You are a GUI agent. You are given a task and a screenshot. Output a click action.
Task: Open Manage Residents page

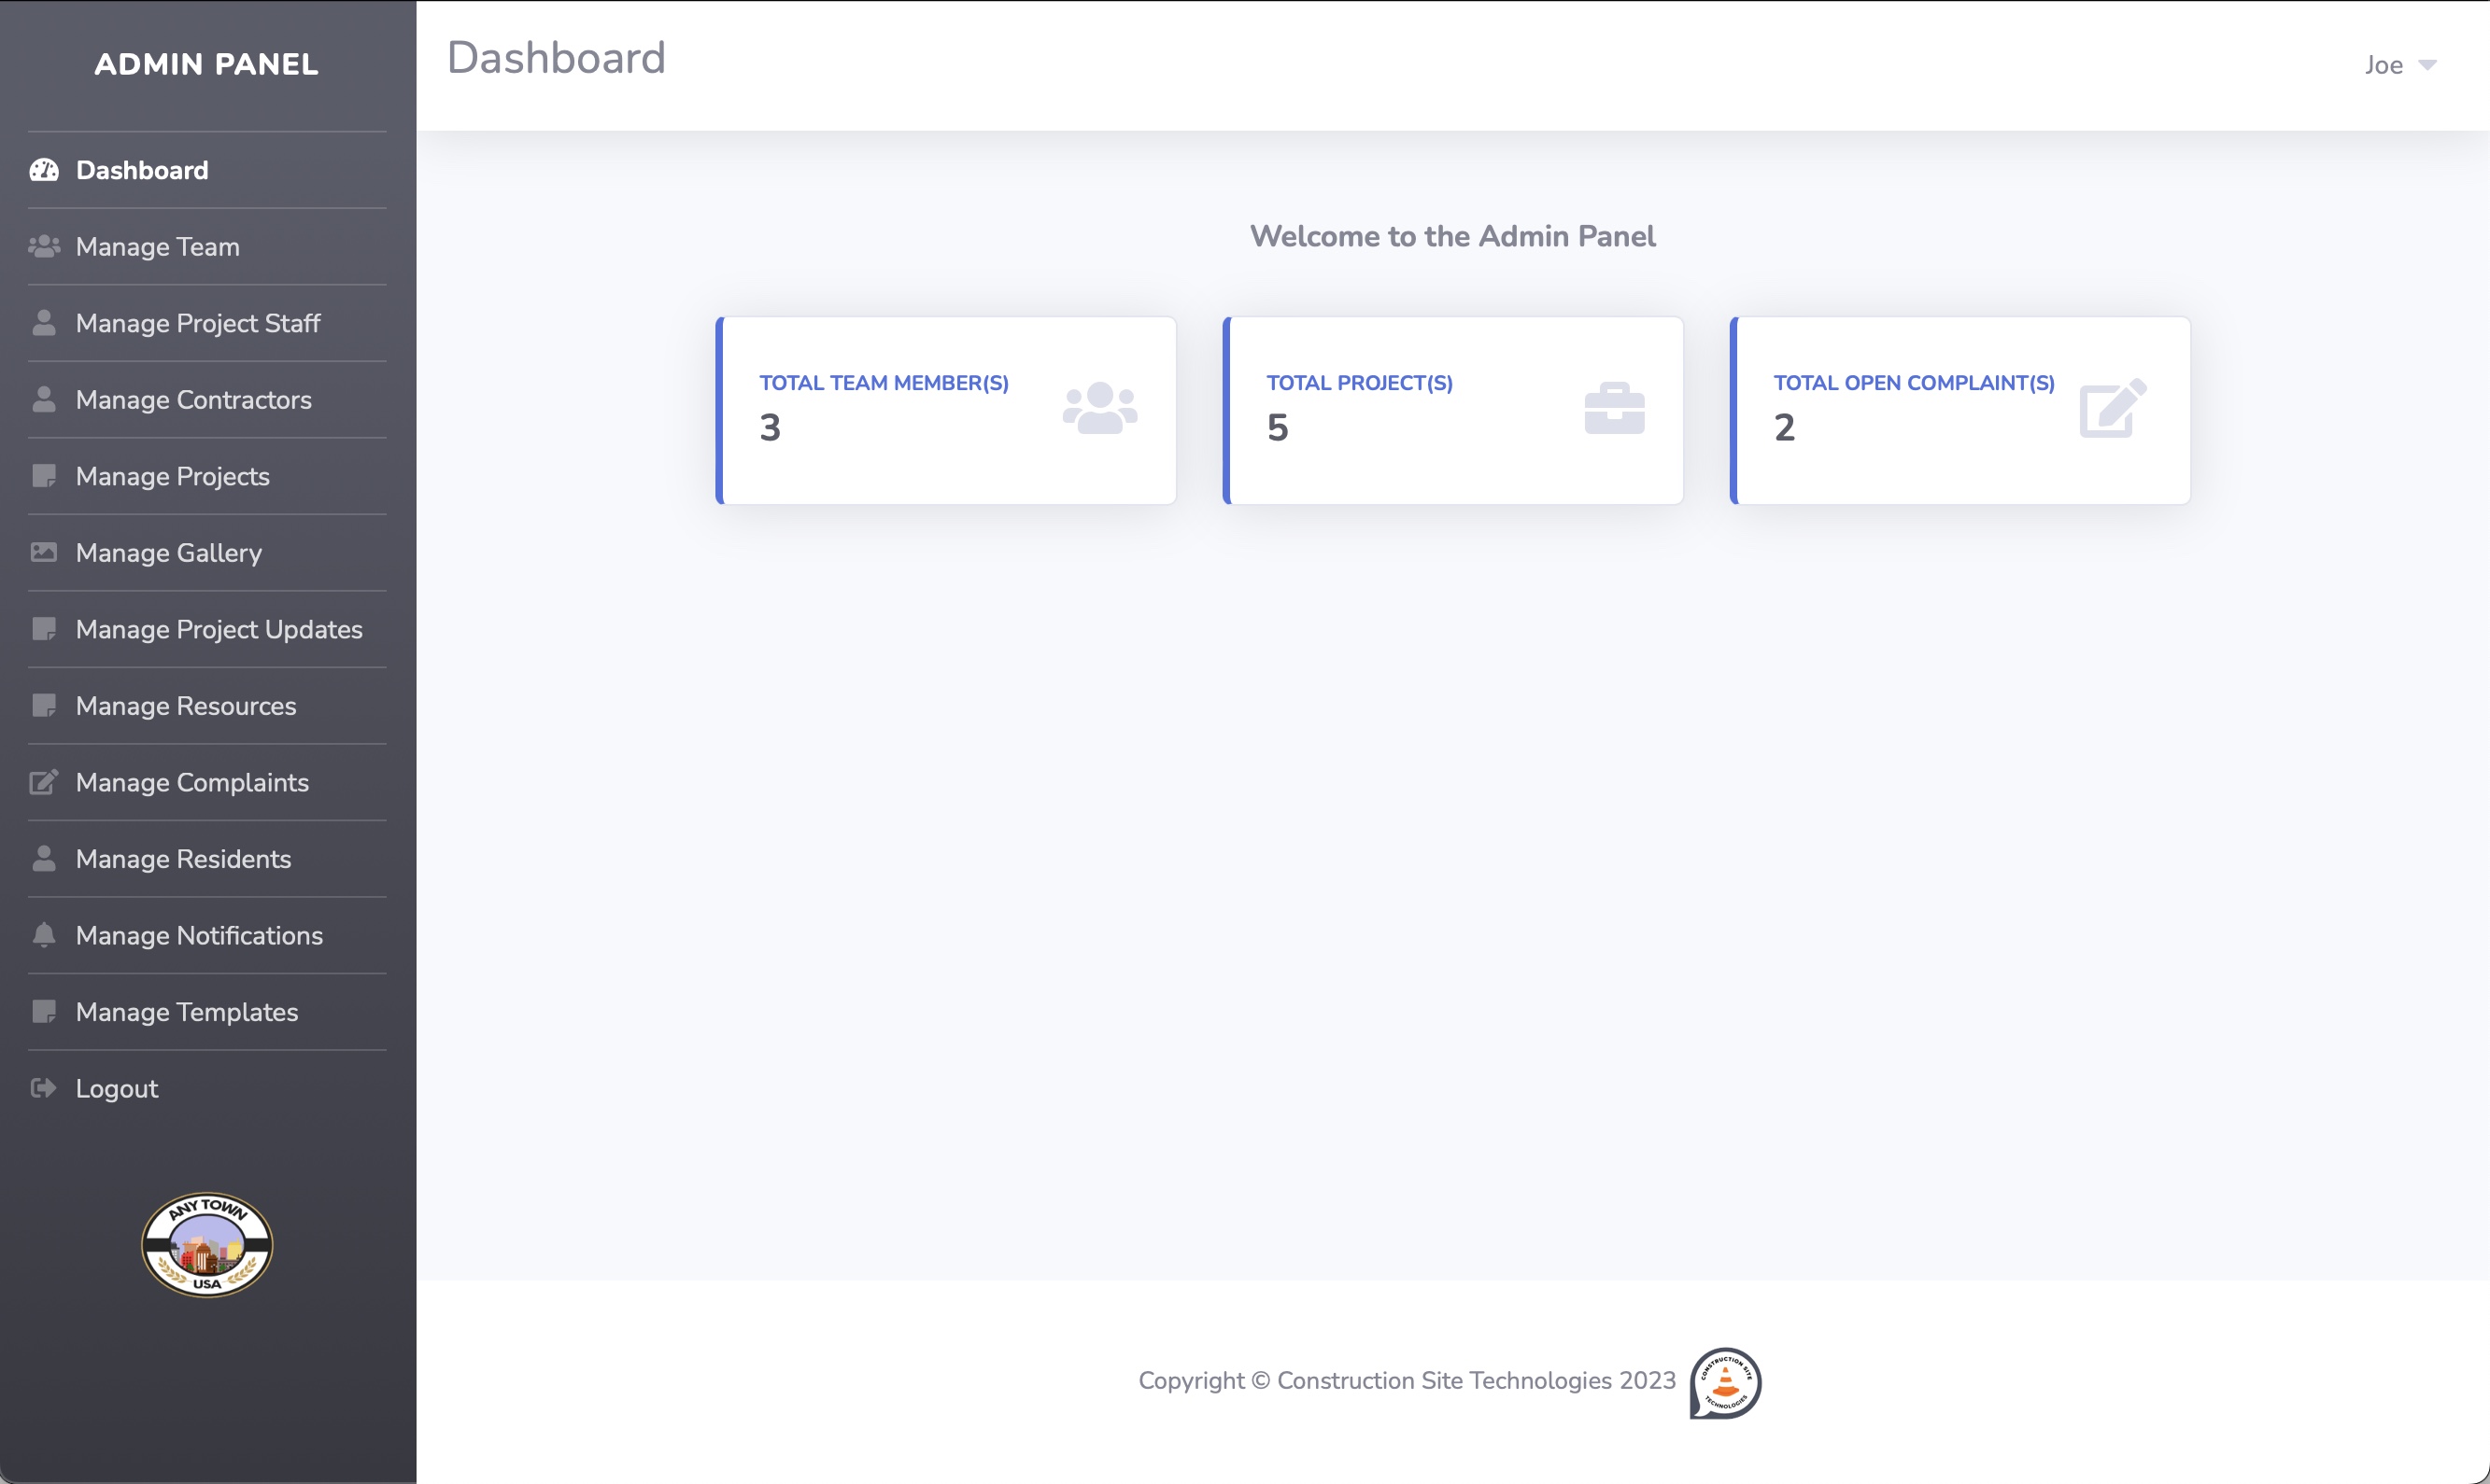coord(207,858)
